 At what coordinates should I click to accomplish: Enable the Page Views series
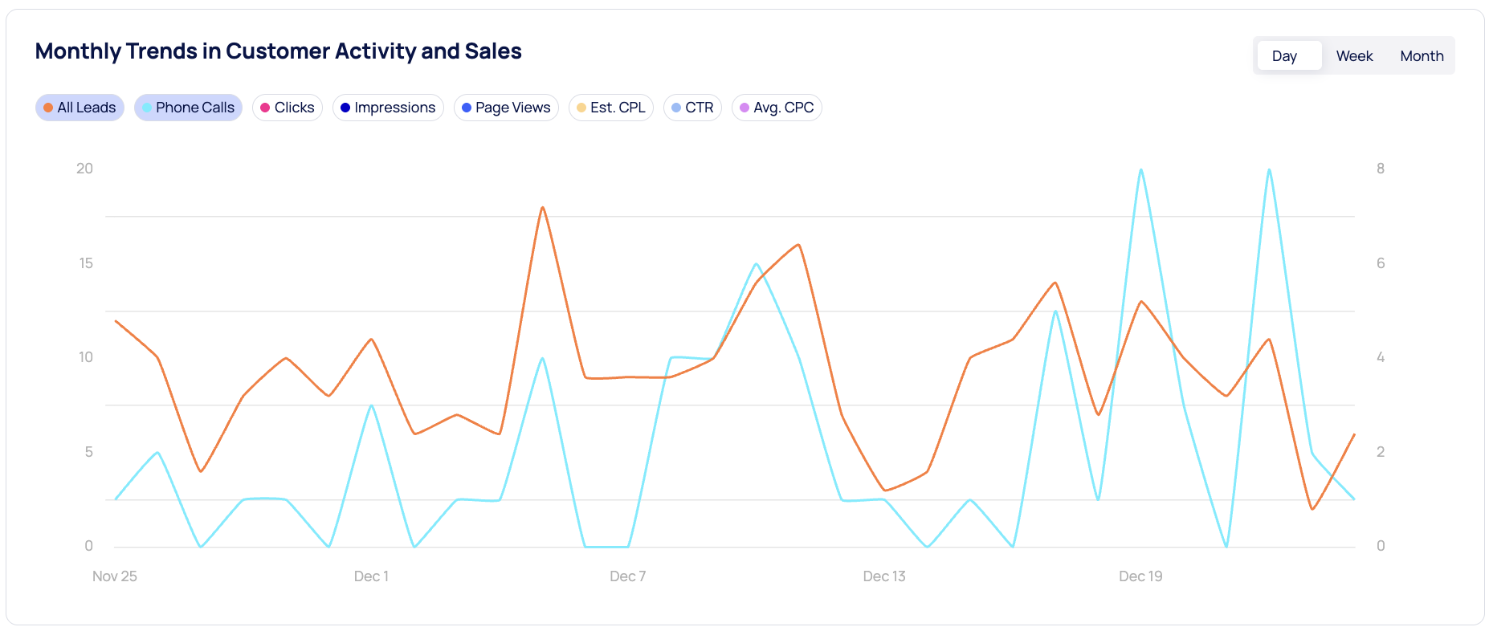pos(506,107)
